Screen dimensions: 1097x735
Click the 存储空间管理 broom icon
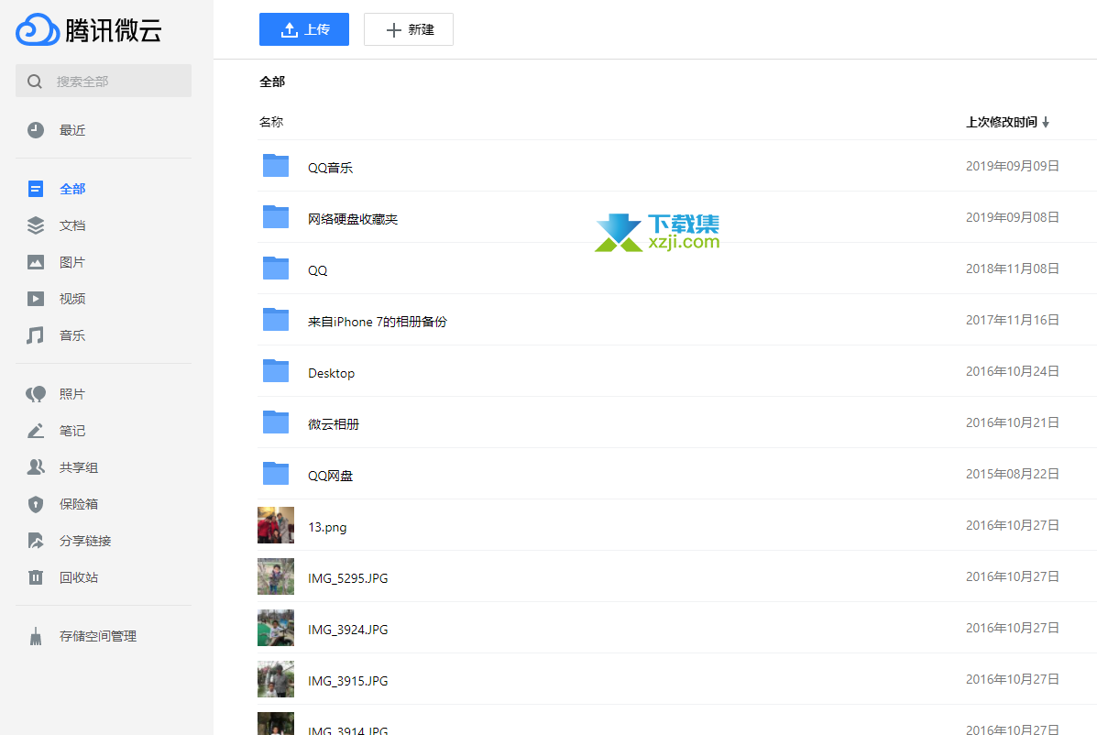tap(36, 636)
